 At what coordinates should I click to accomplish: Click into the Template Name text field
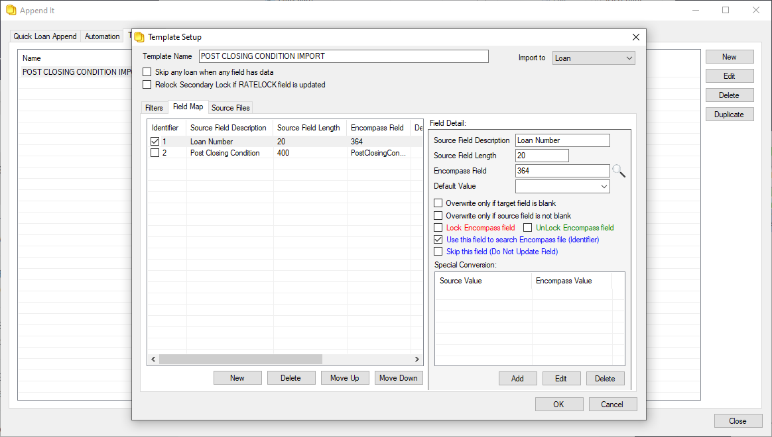click(344, 56)
